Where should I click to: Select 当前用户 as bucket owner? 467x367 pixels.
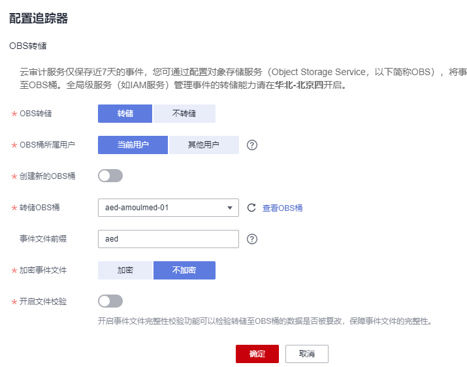coord(133,145)
